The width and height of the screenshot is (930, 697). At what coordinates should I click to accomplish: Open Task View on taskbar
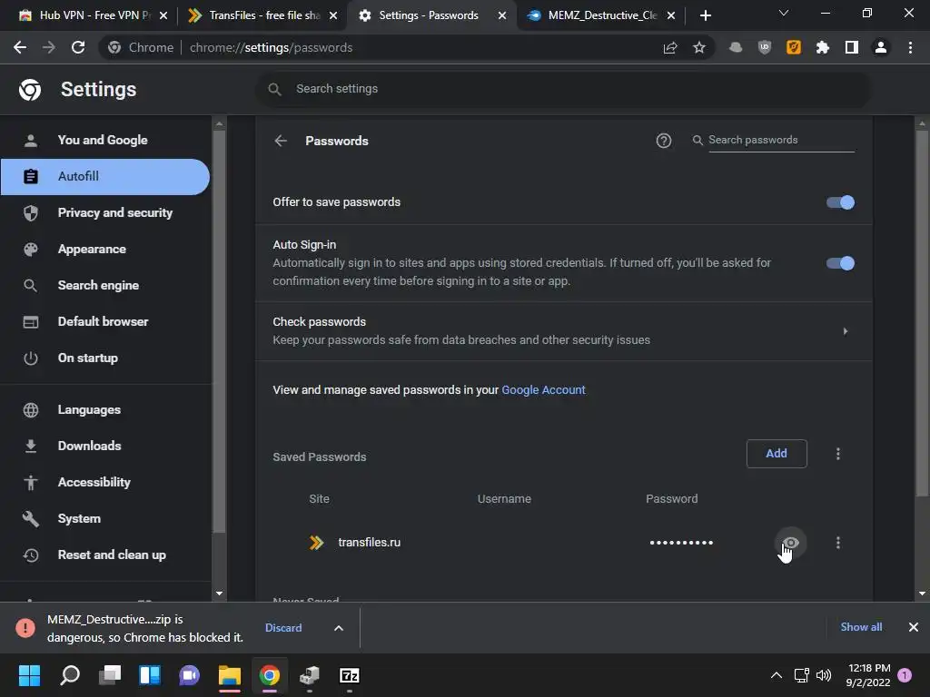pos(110,675)
